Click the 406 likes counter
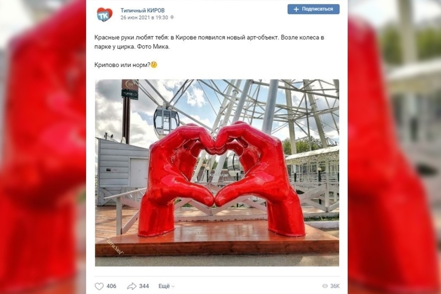441x294 pixels. coord(112,286)
